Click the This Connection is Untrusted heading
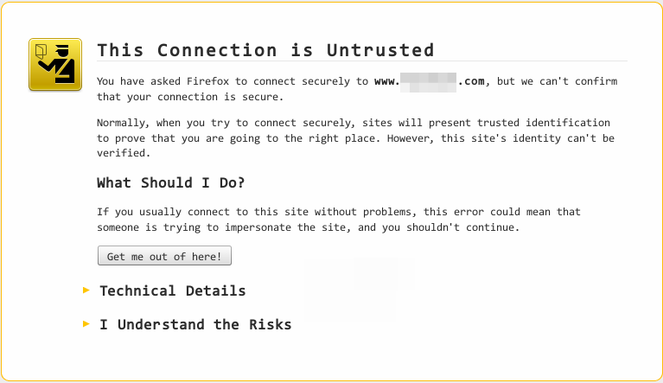The image size is (663, 383). [265, 50]
